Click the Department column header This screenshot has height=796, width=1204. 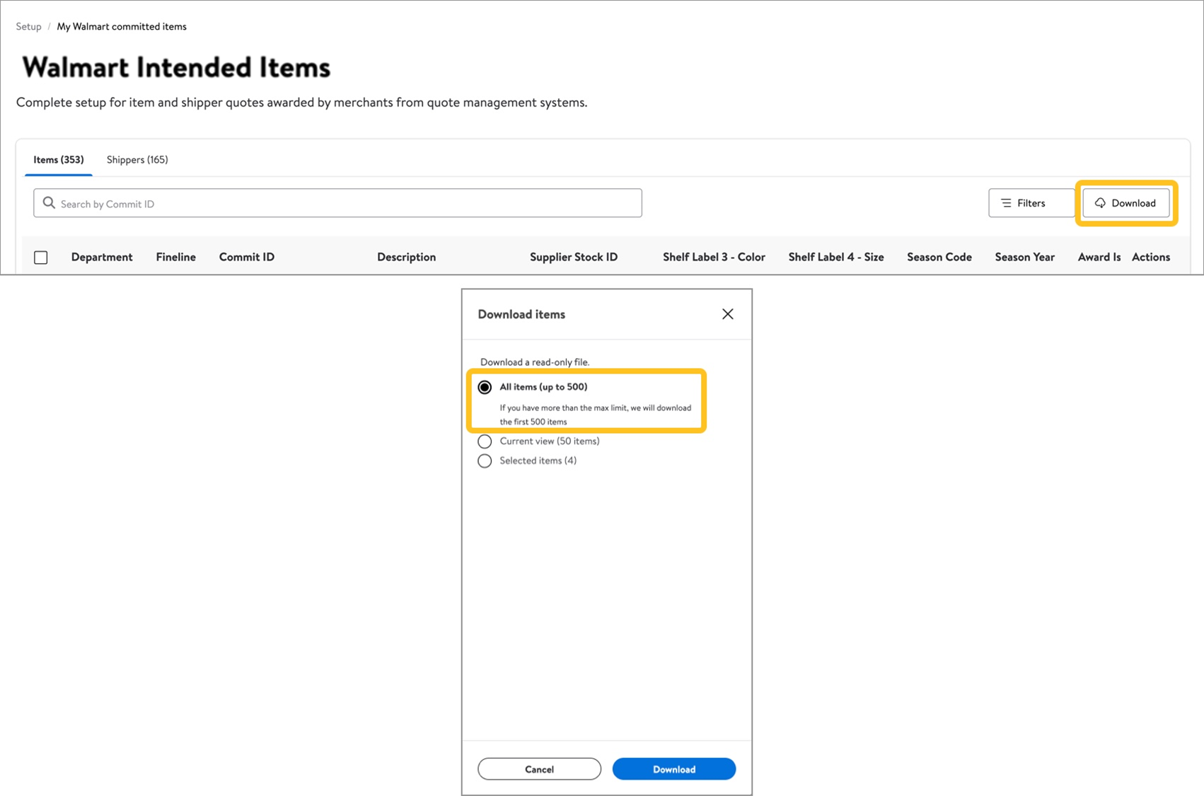102,257
